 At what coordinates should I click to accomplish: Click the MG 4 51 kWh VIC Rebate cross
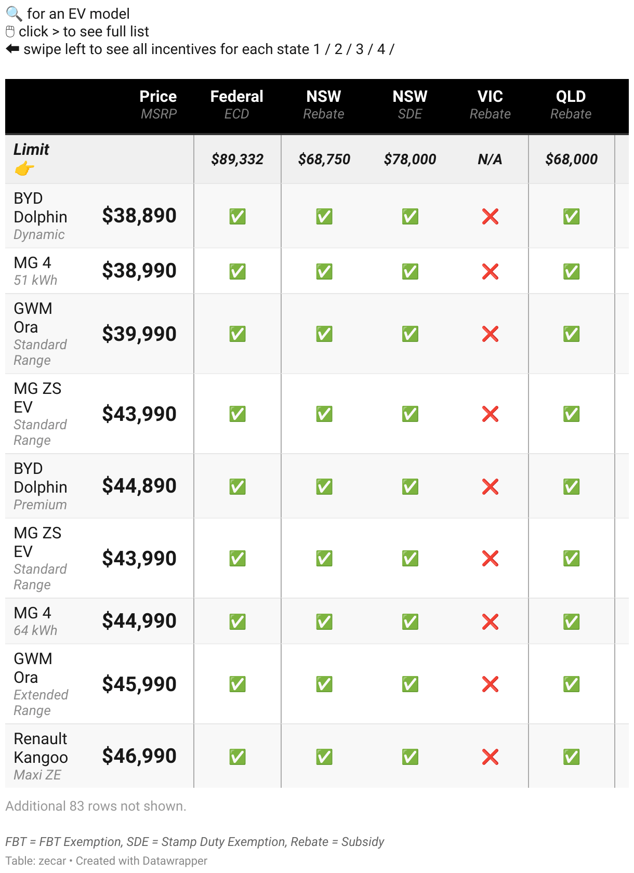click(490, 271)
